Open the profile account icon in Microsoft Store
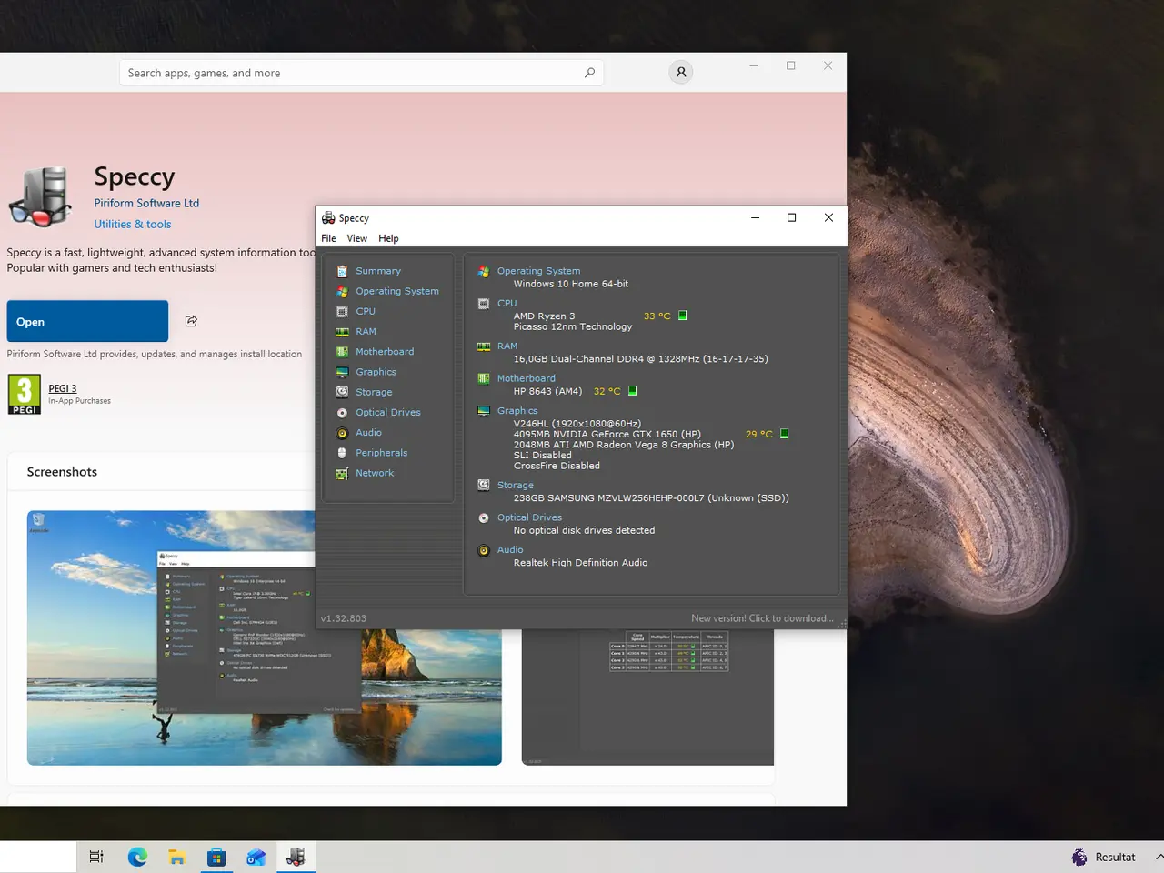Viewport: 1164px width, 873px height. [x=680, y=73]
